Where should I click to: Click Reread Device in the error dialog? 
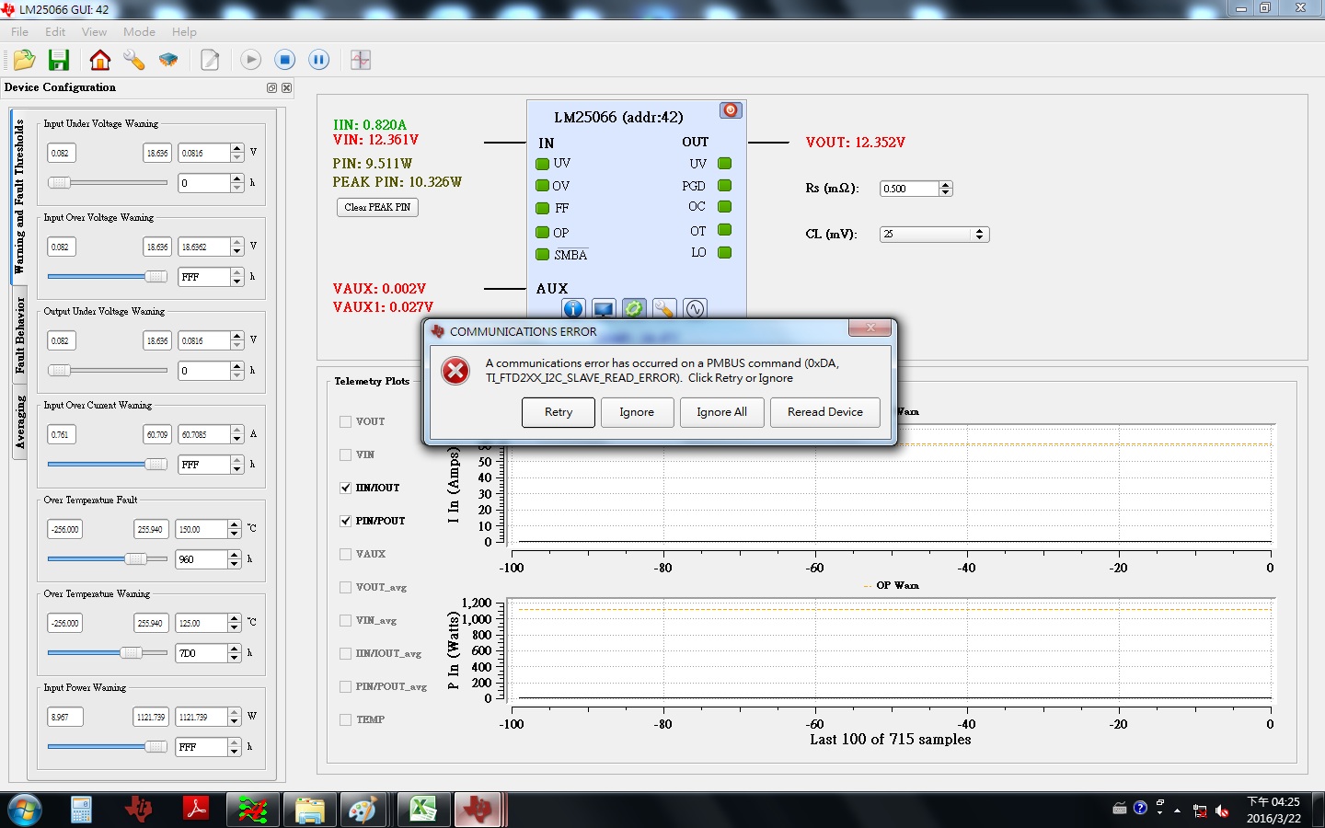tap(825, 412)
